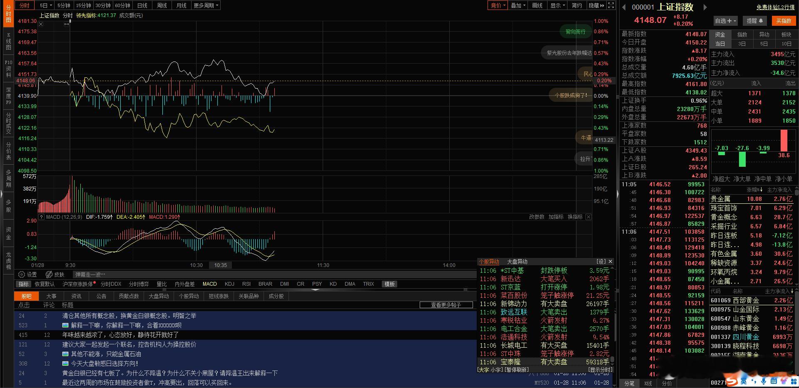Open 多股 in left sidebar
This screenshot has width=799, height=388.
click(x=8, y=205)
